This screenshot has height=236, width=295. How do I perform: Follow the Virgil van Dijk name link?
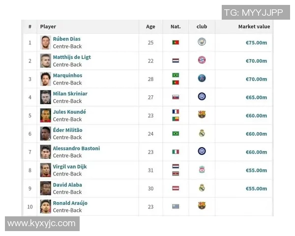(x=70, y=166)
